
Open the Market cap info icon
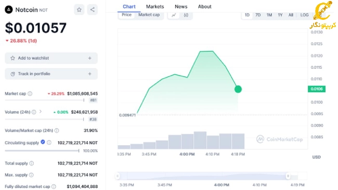[30, 94]
